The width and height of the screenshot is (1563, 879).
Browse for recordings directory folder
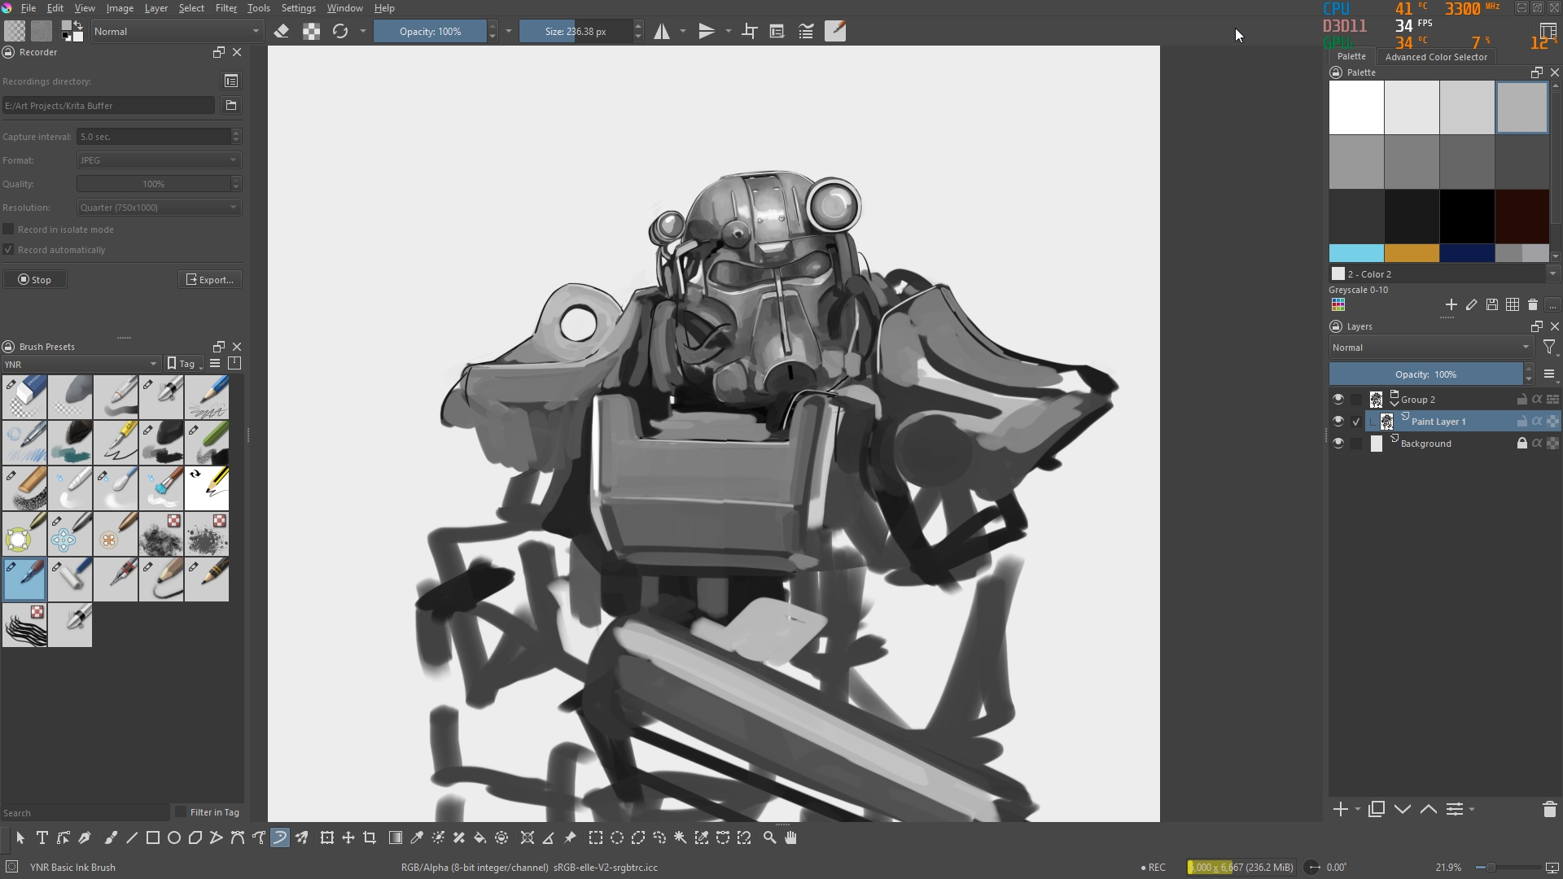231,105
